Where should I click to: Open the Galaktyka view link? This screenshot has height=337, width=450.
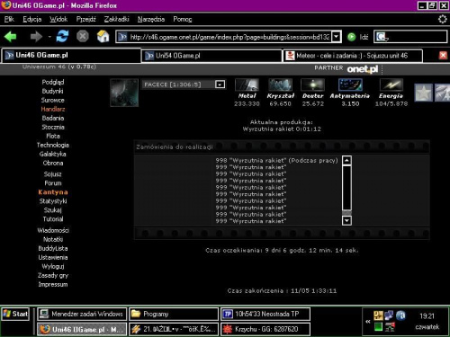(x=53, y=154)
